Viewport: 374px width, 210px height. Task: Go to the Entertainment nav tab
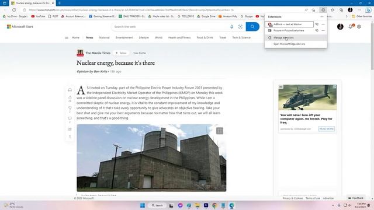coord(124,37)
